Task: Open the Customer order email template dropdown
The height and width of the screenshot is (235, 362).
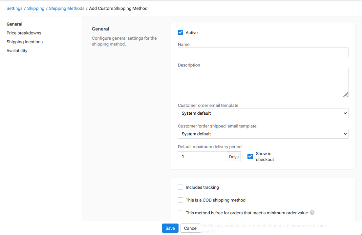Action: click(263, 113)
